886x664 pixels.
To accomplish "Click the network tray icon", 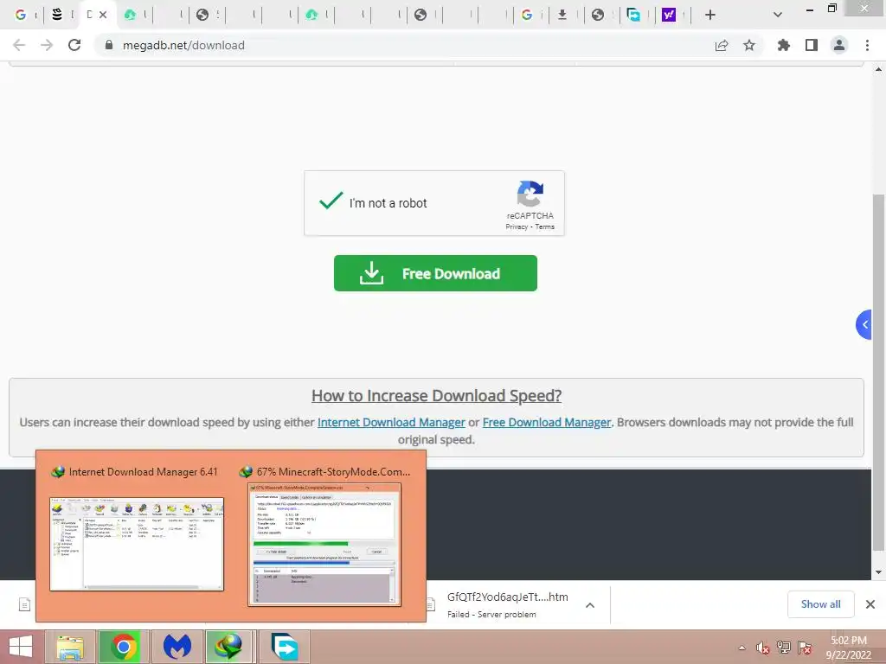I will 784,648.
